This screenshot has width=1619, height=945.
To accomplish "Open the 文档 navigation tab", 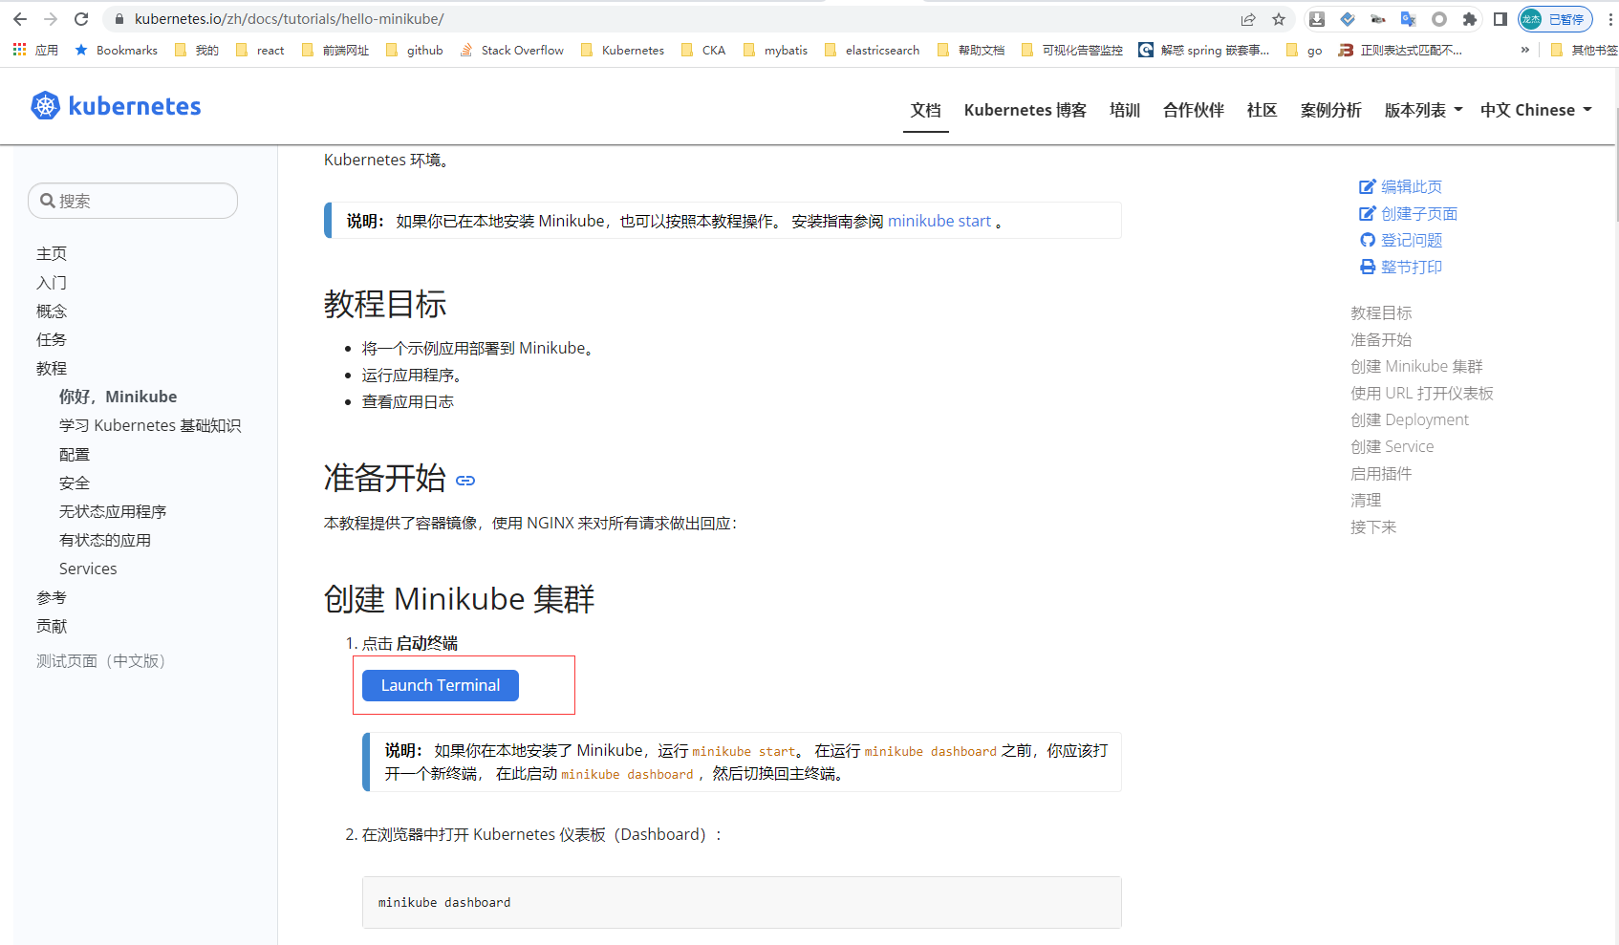I will (926, 110).
